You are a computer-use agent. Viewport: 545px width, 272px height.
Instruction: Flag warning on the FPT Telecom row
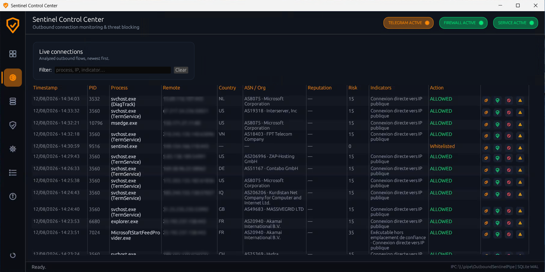520,136
